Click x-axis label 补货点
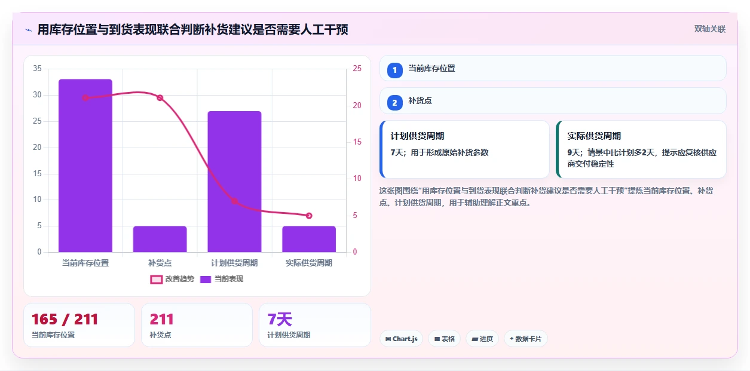 click(160, 263)
